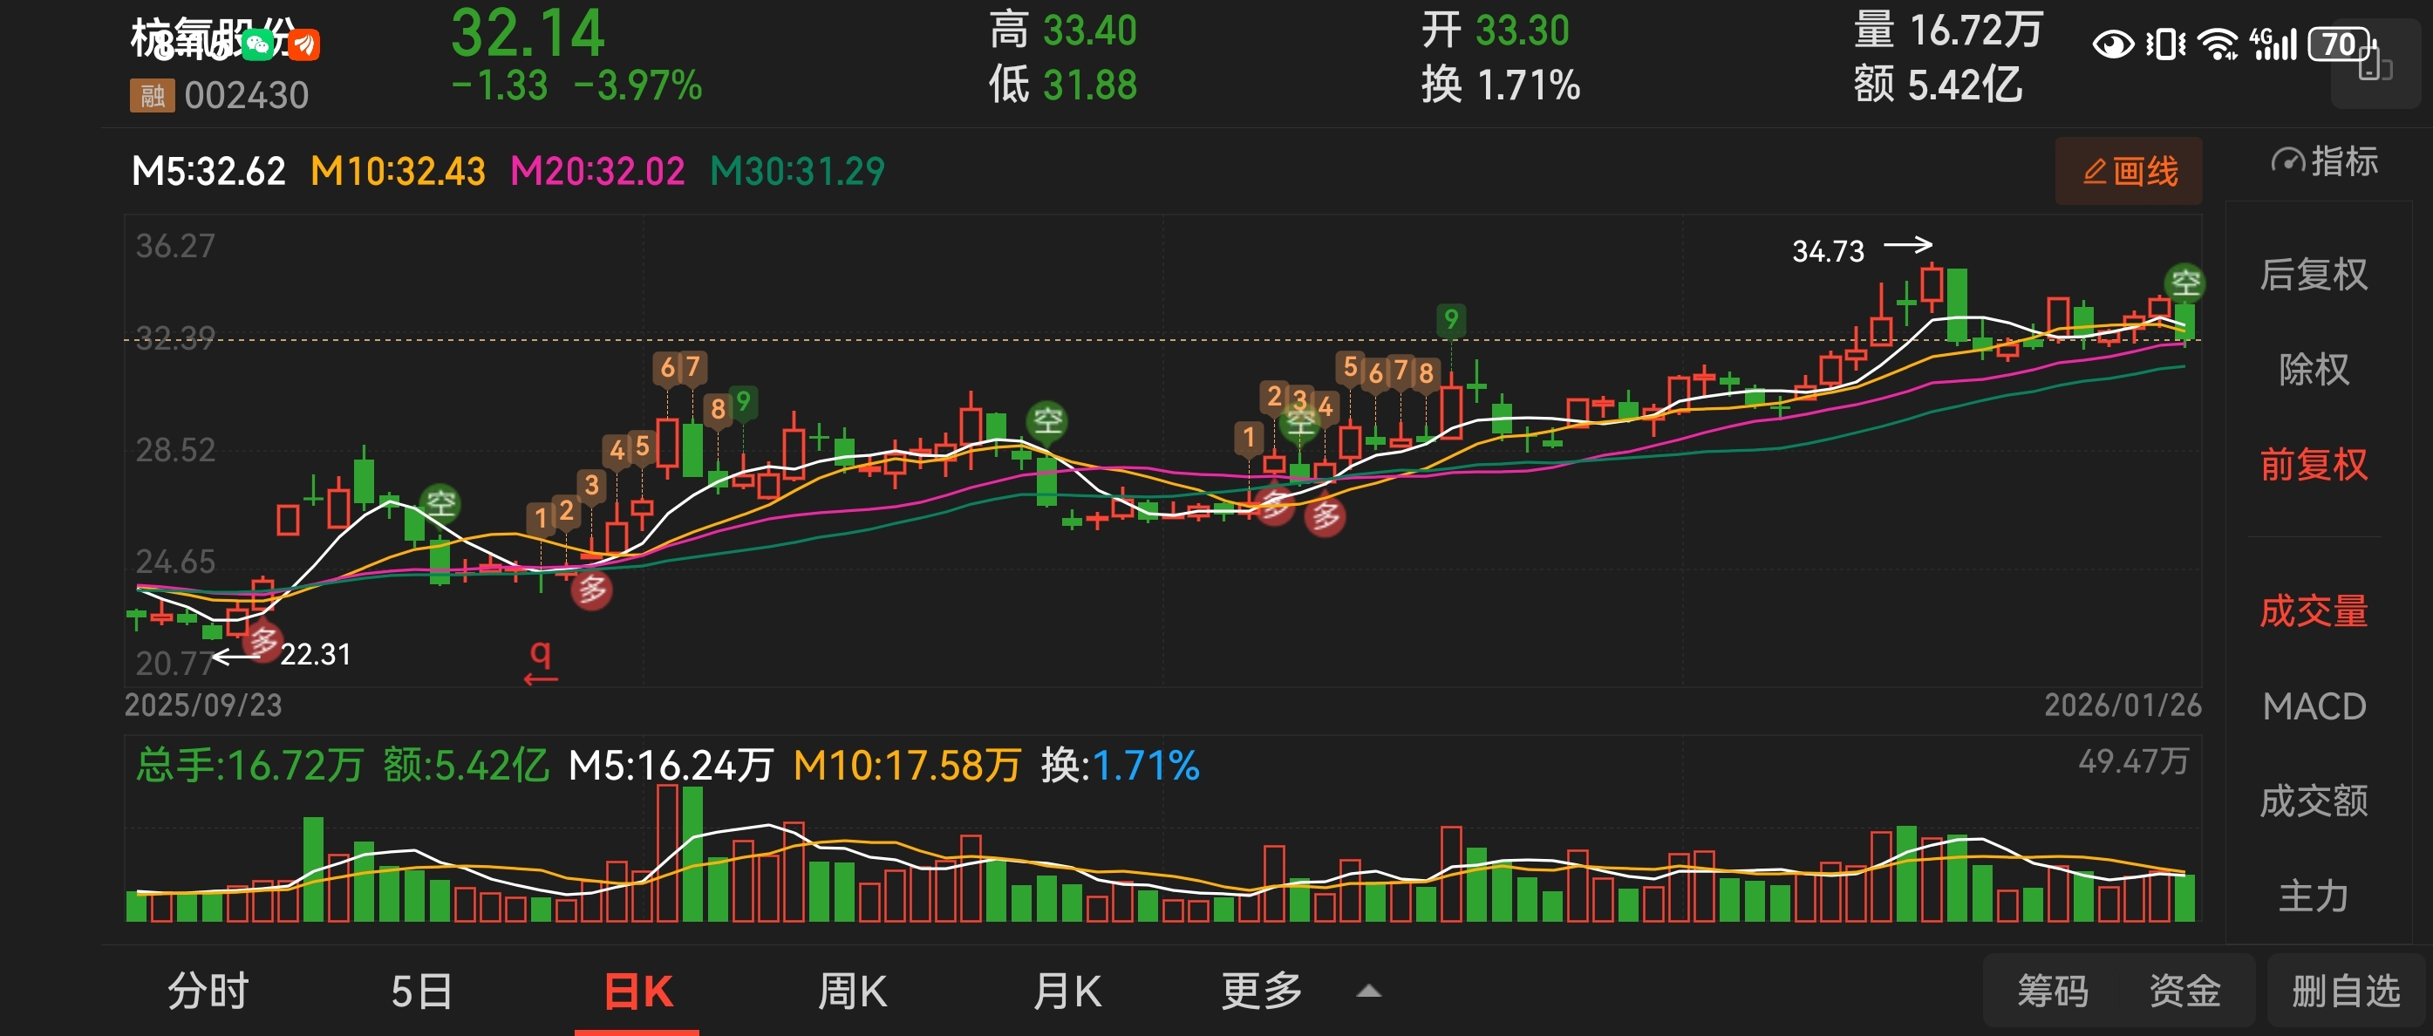Image resolution: width=2433 pixels, height=1036 pixels.
Task: Click the red 多 signal near 22.31
Action: [262, 641]
